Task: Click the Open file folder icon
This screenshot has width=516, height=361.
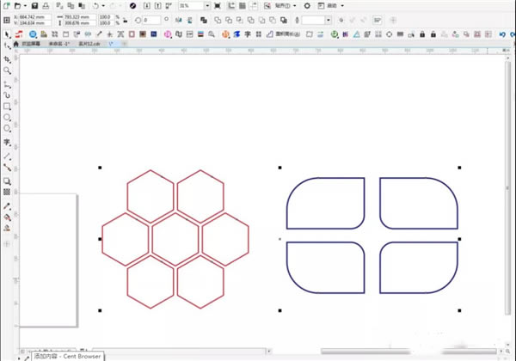Action: click(x=17, y=6)
